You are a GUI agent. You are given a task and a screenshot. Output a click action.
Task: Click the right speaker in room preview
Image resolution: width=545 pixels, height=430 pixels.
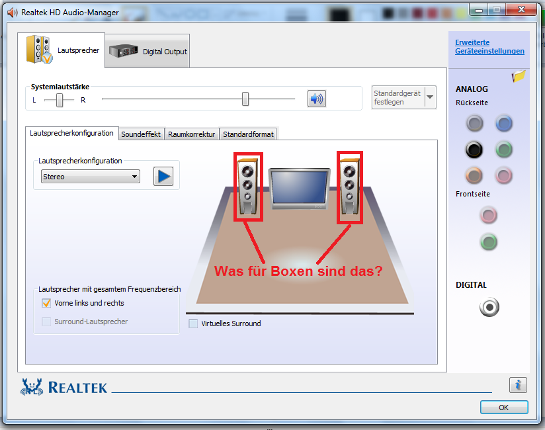coord(350,186)
